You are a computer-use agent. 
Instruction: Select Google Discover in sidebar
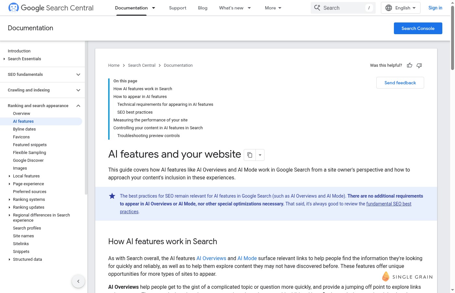[x=28, y=160]
